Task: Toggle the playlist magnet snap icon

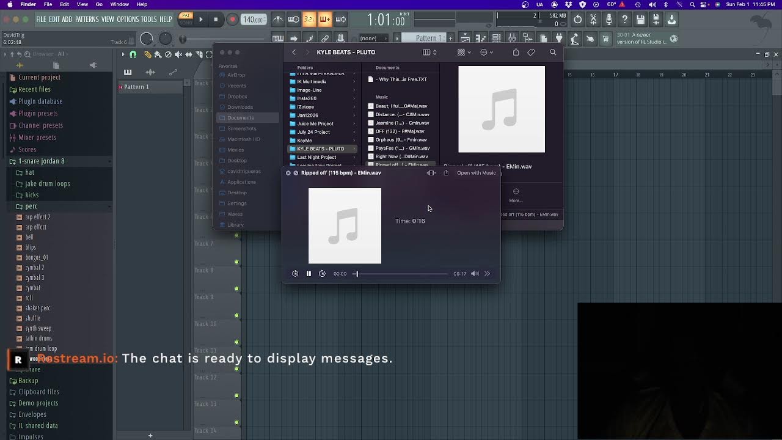Action: [x=133, y=54]
